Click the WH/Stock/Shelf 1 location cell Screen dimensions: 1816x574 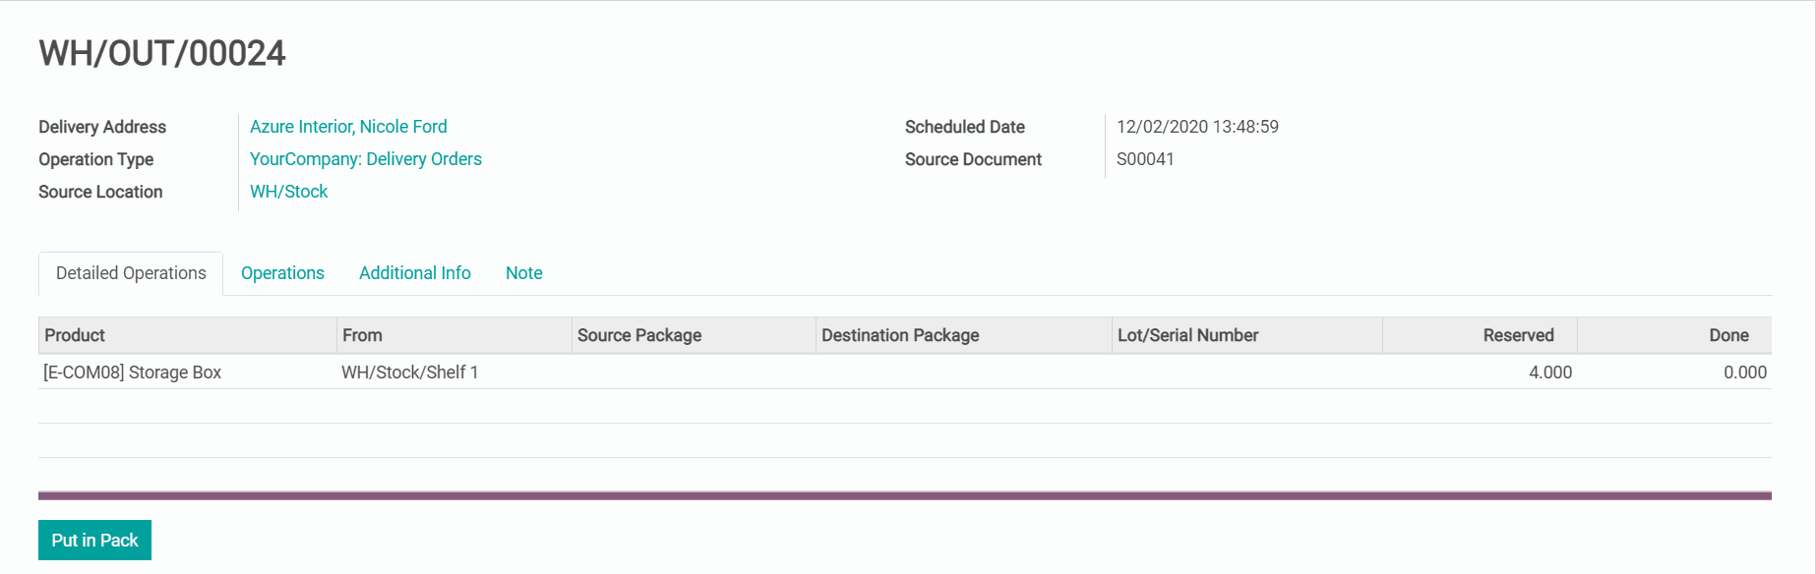click(x=409, y=373)
